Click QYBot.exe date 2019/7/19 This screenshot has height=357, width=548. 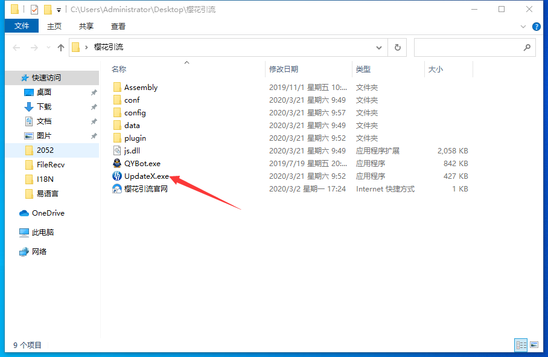tap(308, 163)
